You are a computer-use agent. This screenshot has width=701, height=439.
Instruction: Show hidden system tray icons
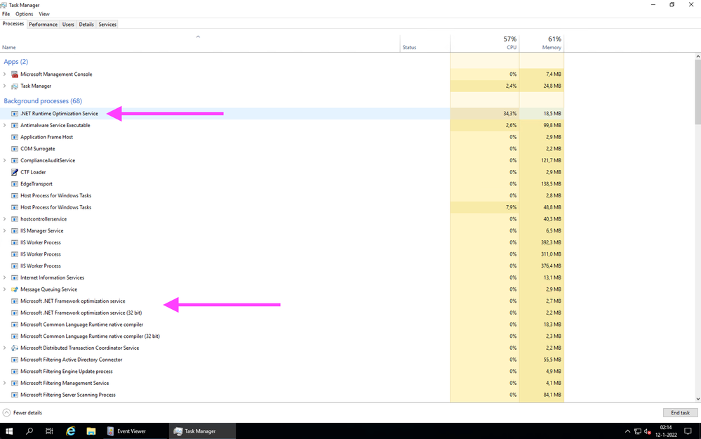click(x=628, y=431)
